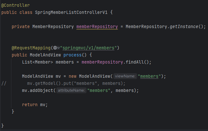Click the @Controller annotation
Image resolution: width=208 pixels, height=131 pixels.
click(16, 5)
